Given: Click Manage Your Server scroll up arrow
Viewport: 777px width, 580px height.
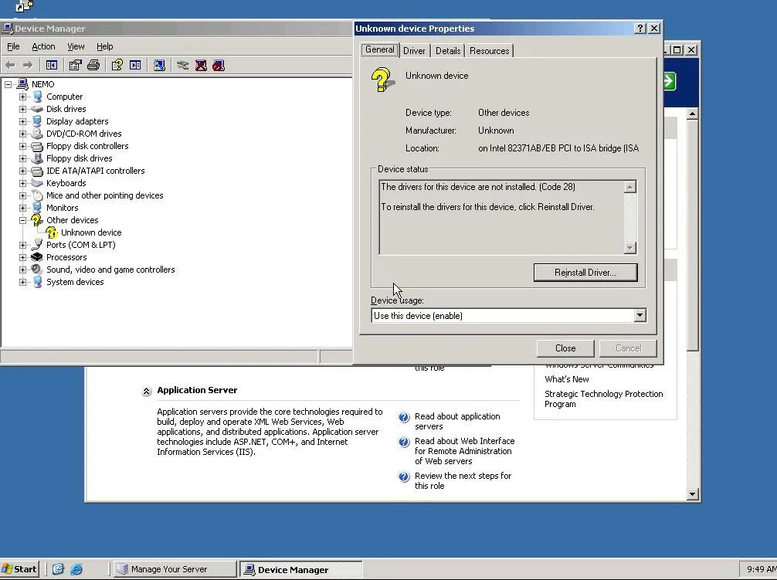Looking at the screenshot, I should pyautogui.click(x=692, y=114).
